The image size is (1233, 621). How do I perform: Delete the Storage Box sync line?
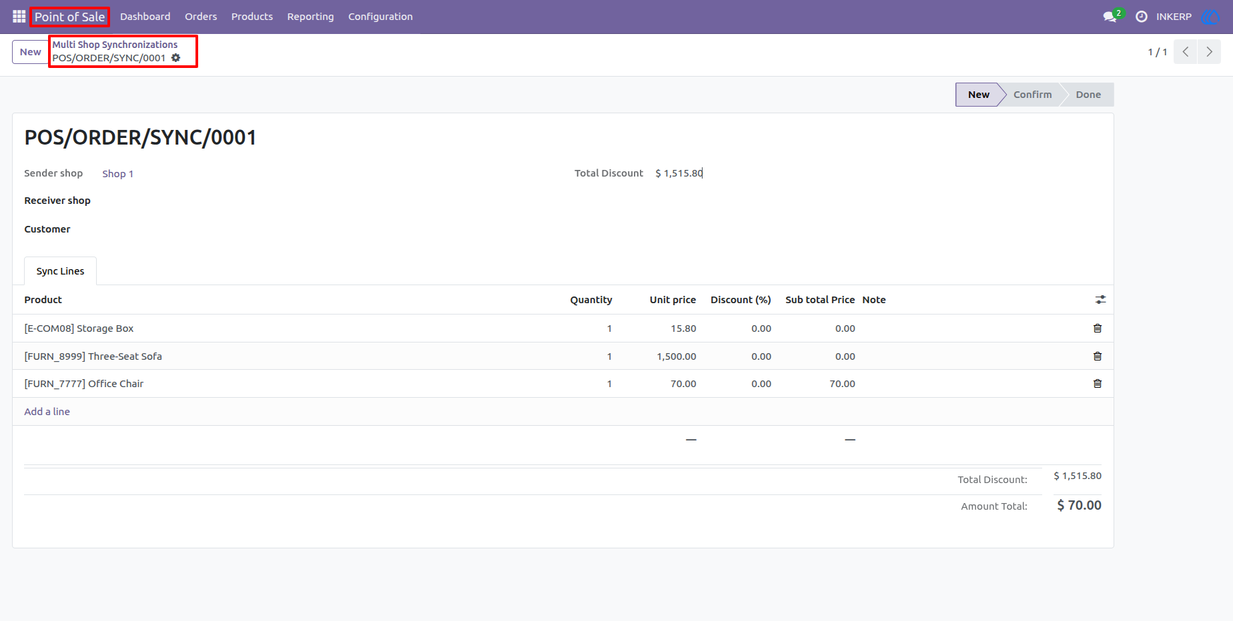click(x=1098, y=328)
